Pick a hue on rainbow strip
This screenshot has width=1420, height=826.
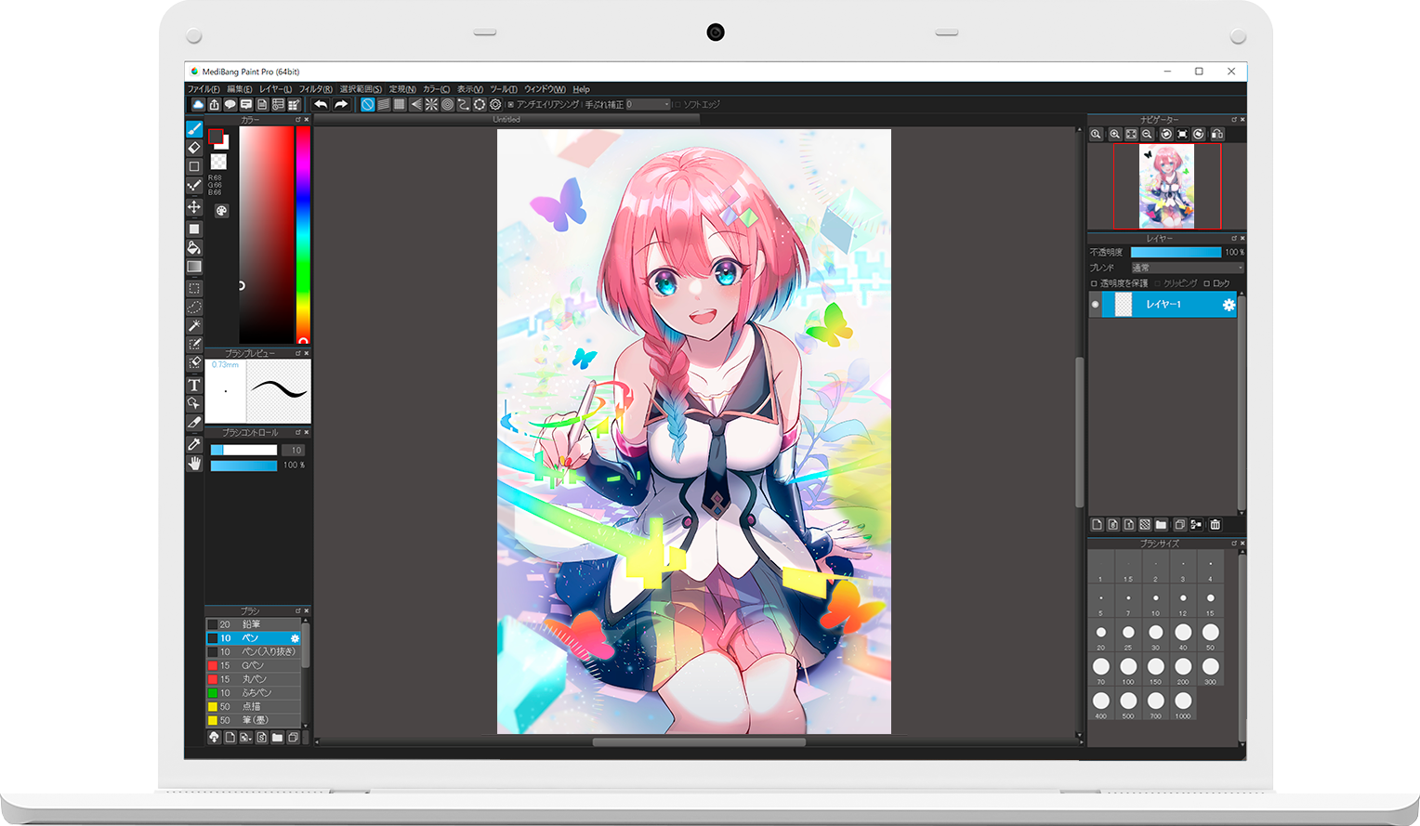303,234
